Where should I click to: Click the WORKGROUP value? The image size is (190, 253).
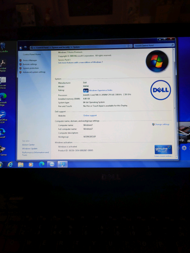coord(90,137)
